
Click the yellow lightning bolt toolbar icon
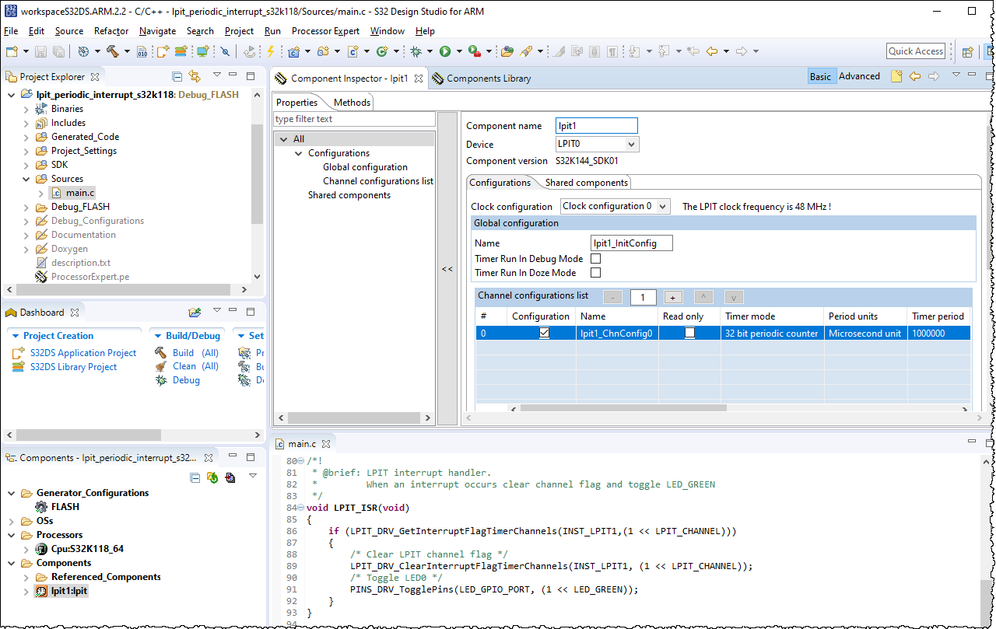[x=270, y=51]
